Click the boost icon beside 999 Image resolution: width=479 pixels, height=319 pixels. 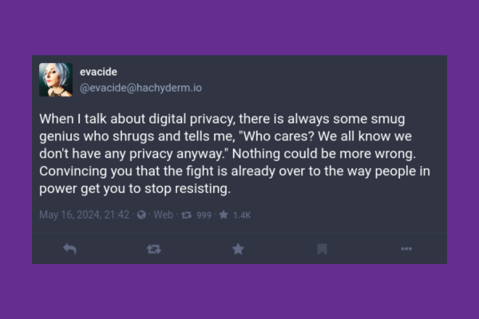[187, 215]
